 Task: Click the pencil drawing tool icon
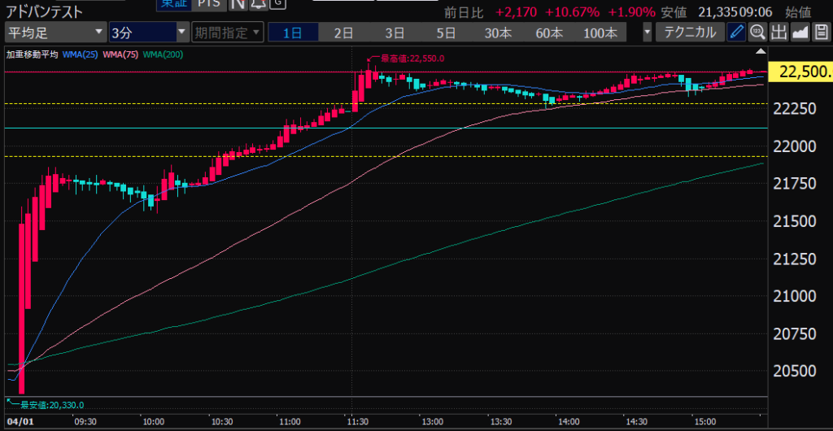point(736,33)
